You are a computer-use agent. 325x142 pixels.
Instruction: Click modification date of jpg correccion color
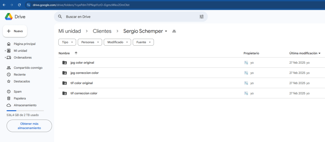(299, 73)
